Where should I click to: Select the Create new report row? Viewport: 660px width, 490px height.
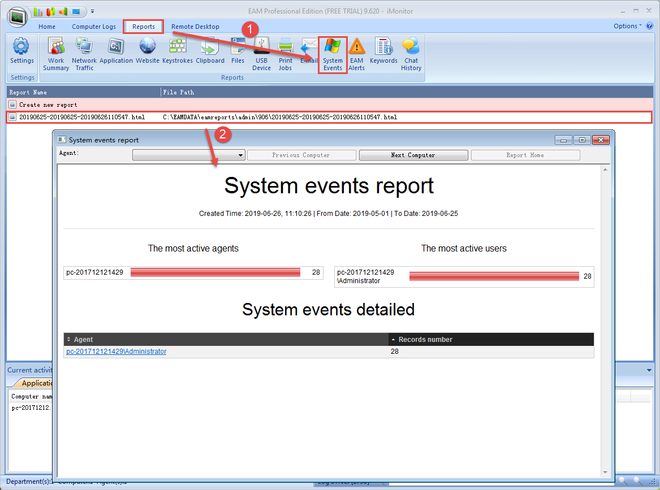(x=330, y=105)
